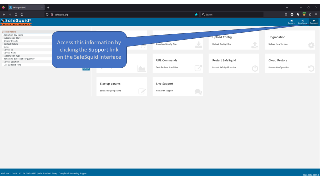The height and width of the screenshot is (180, 320).
Task: Reload the current page
Action: pyautogui.click(x=16, y=14)
